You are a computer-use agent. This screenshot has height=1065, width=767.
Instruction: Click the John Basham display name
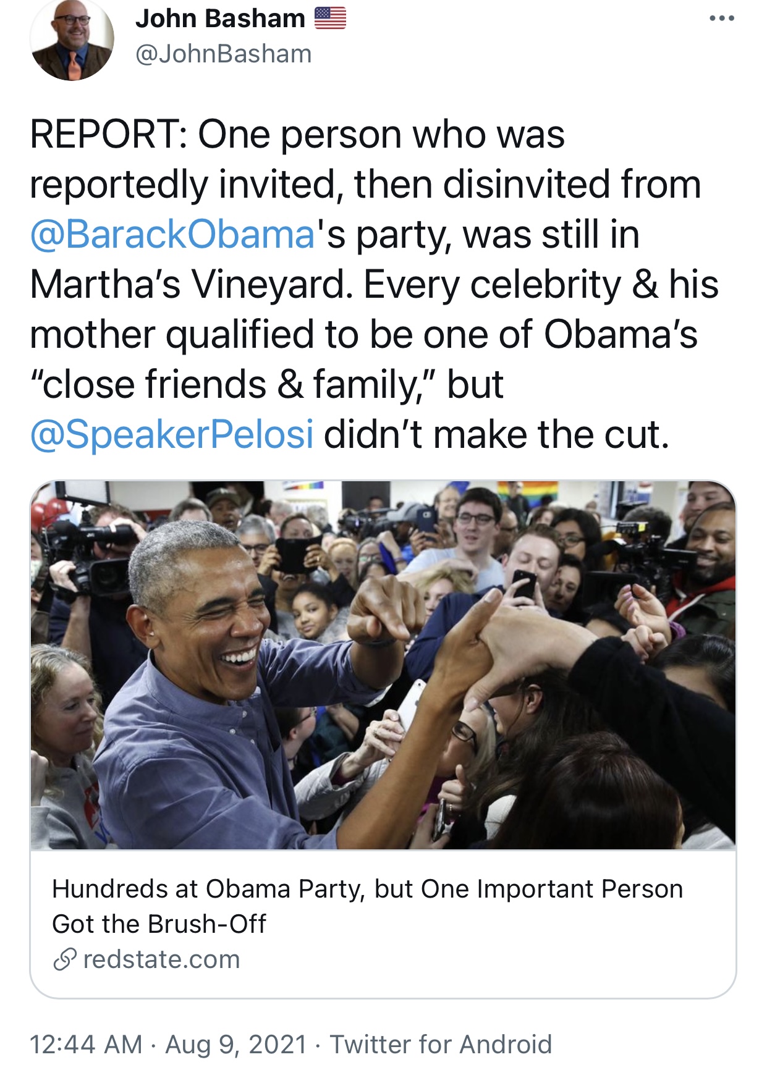tap(220, 19)
